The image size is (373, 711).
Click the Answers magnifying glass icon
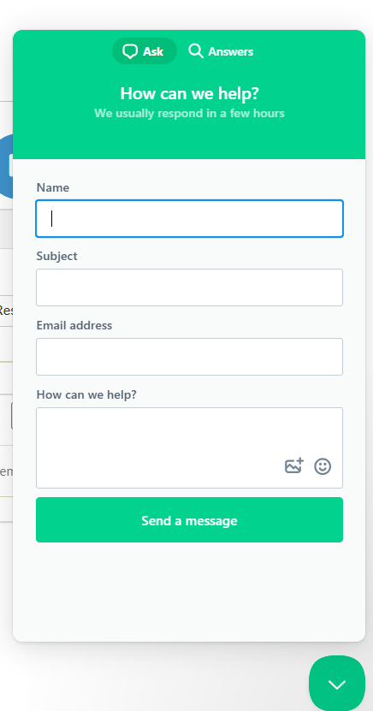tap(196, 50)
